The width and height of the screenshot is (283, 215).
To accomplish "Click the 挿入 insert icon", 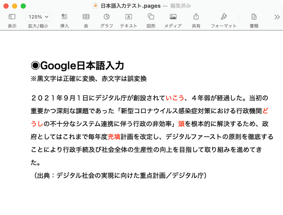I will point(64,17).
